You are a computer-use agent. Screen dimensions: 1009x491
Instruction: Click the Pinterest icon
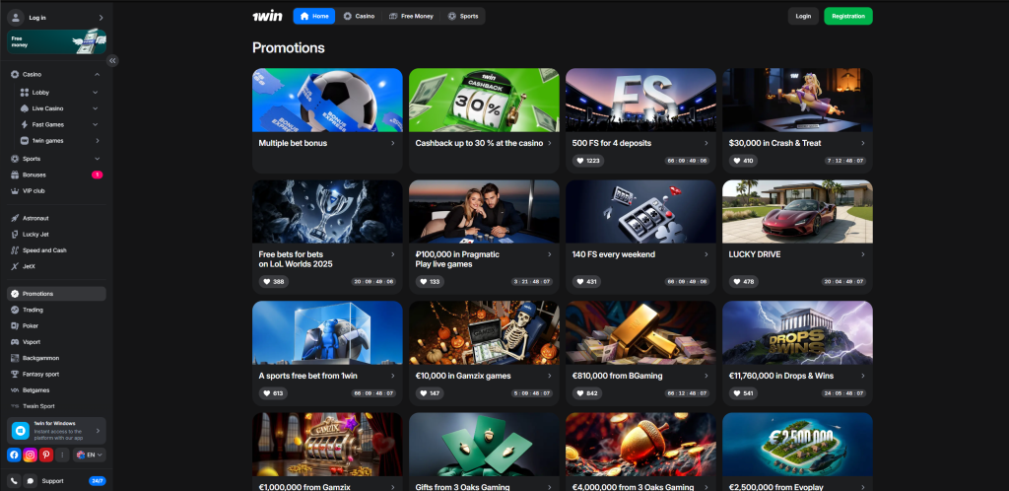[x=46, y=456]
